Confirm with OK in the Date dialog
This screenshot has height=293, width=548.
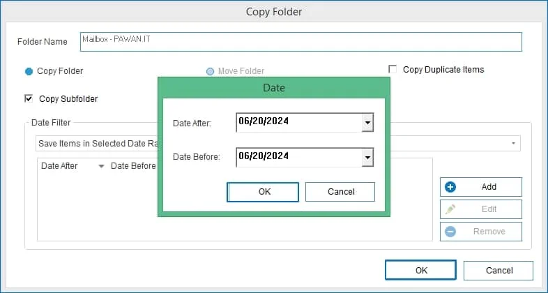click(263, 192)
